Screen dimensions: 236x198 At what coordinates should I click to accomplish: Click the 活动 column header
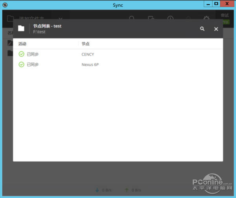(22, 44)
